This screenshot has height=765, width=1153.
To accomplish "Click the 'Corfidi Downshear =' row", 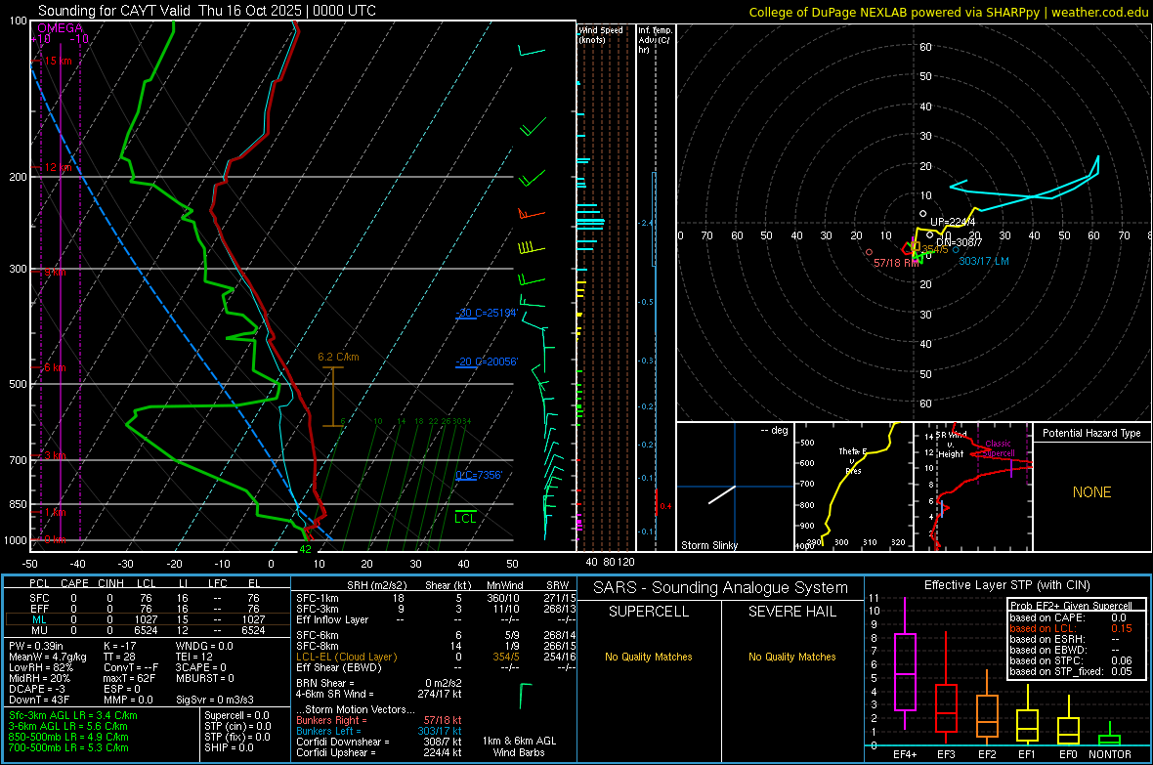I will (379, 742).
